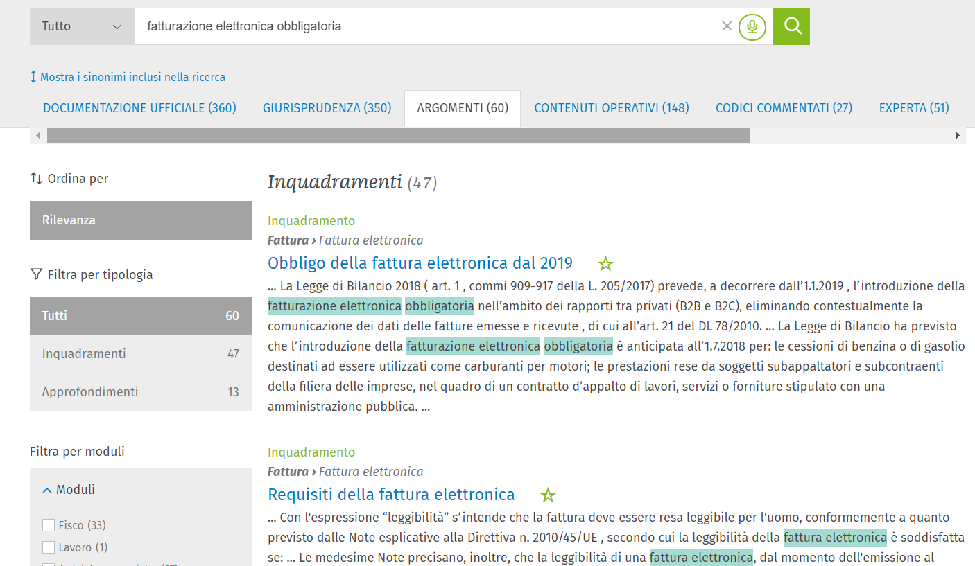Open the Requisiti della fattura elettronica link
The height and width of the screenshot is (566, 975).
tap(391, 495)
